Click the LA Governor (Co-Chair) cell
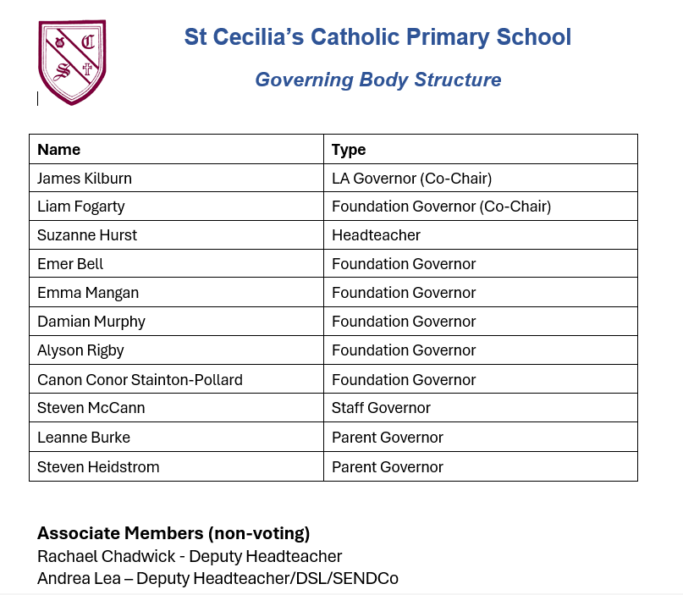The height and width of the screenshot is (595, 683). tap(411, 179)
